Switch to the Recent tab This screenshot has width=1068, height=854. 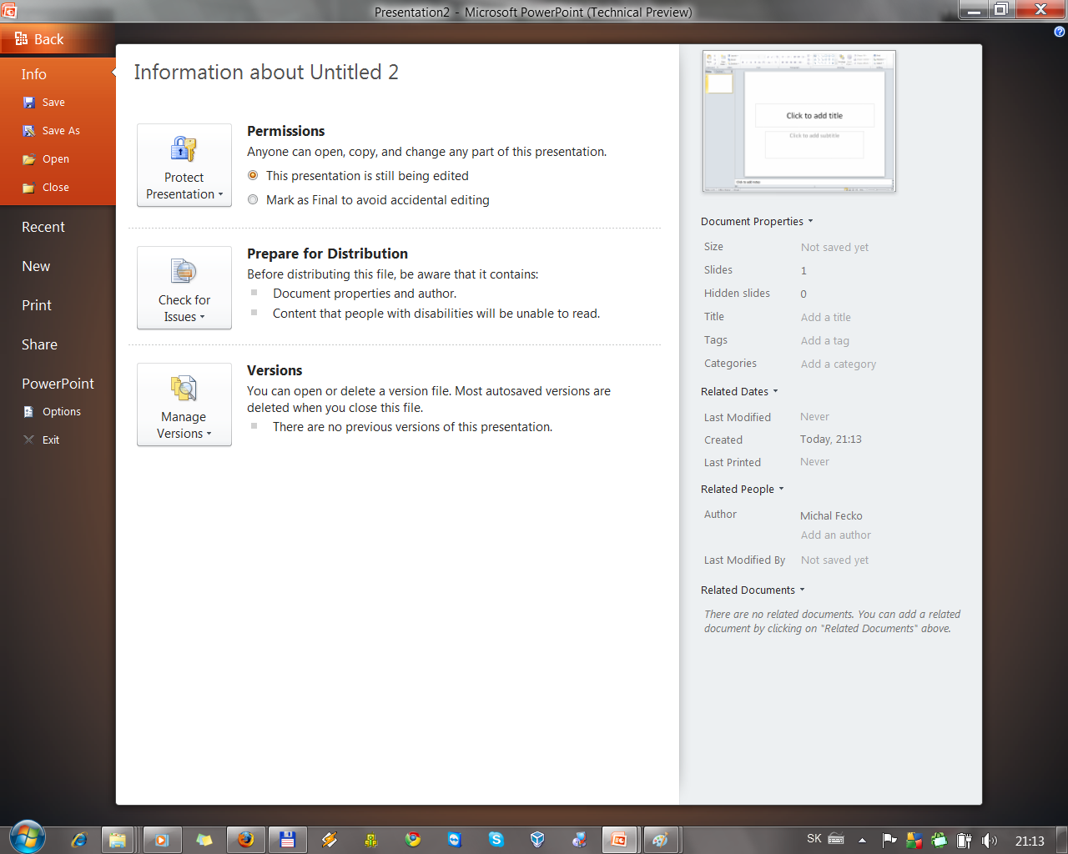click(x=43, y=227)
